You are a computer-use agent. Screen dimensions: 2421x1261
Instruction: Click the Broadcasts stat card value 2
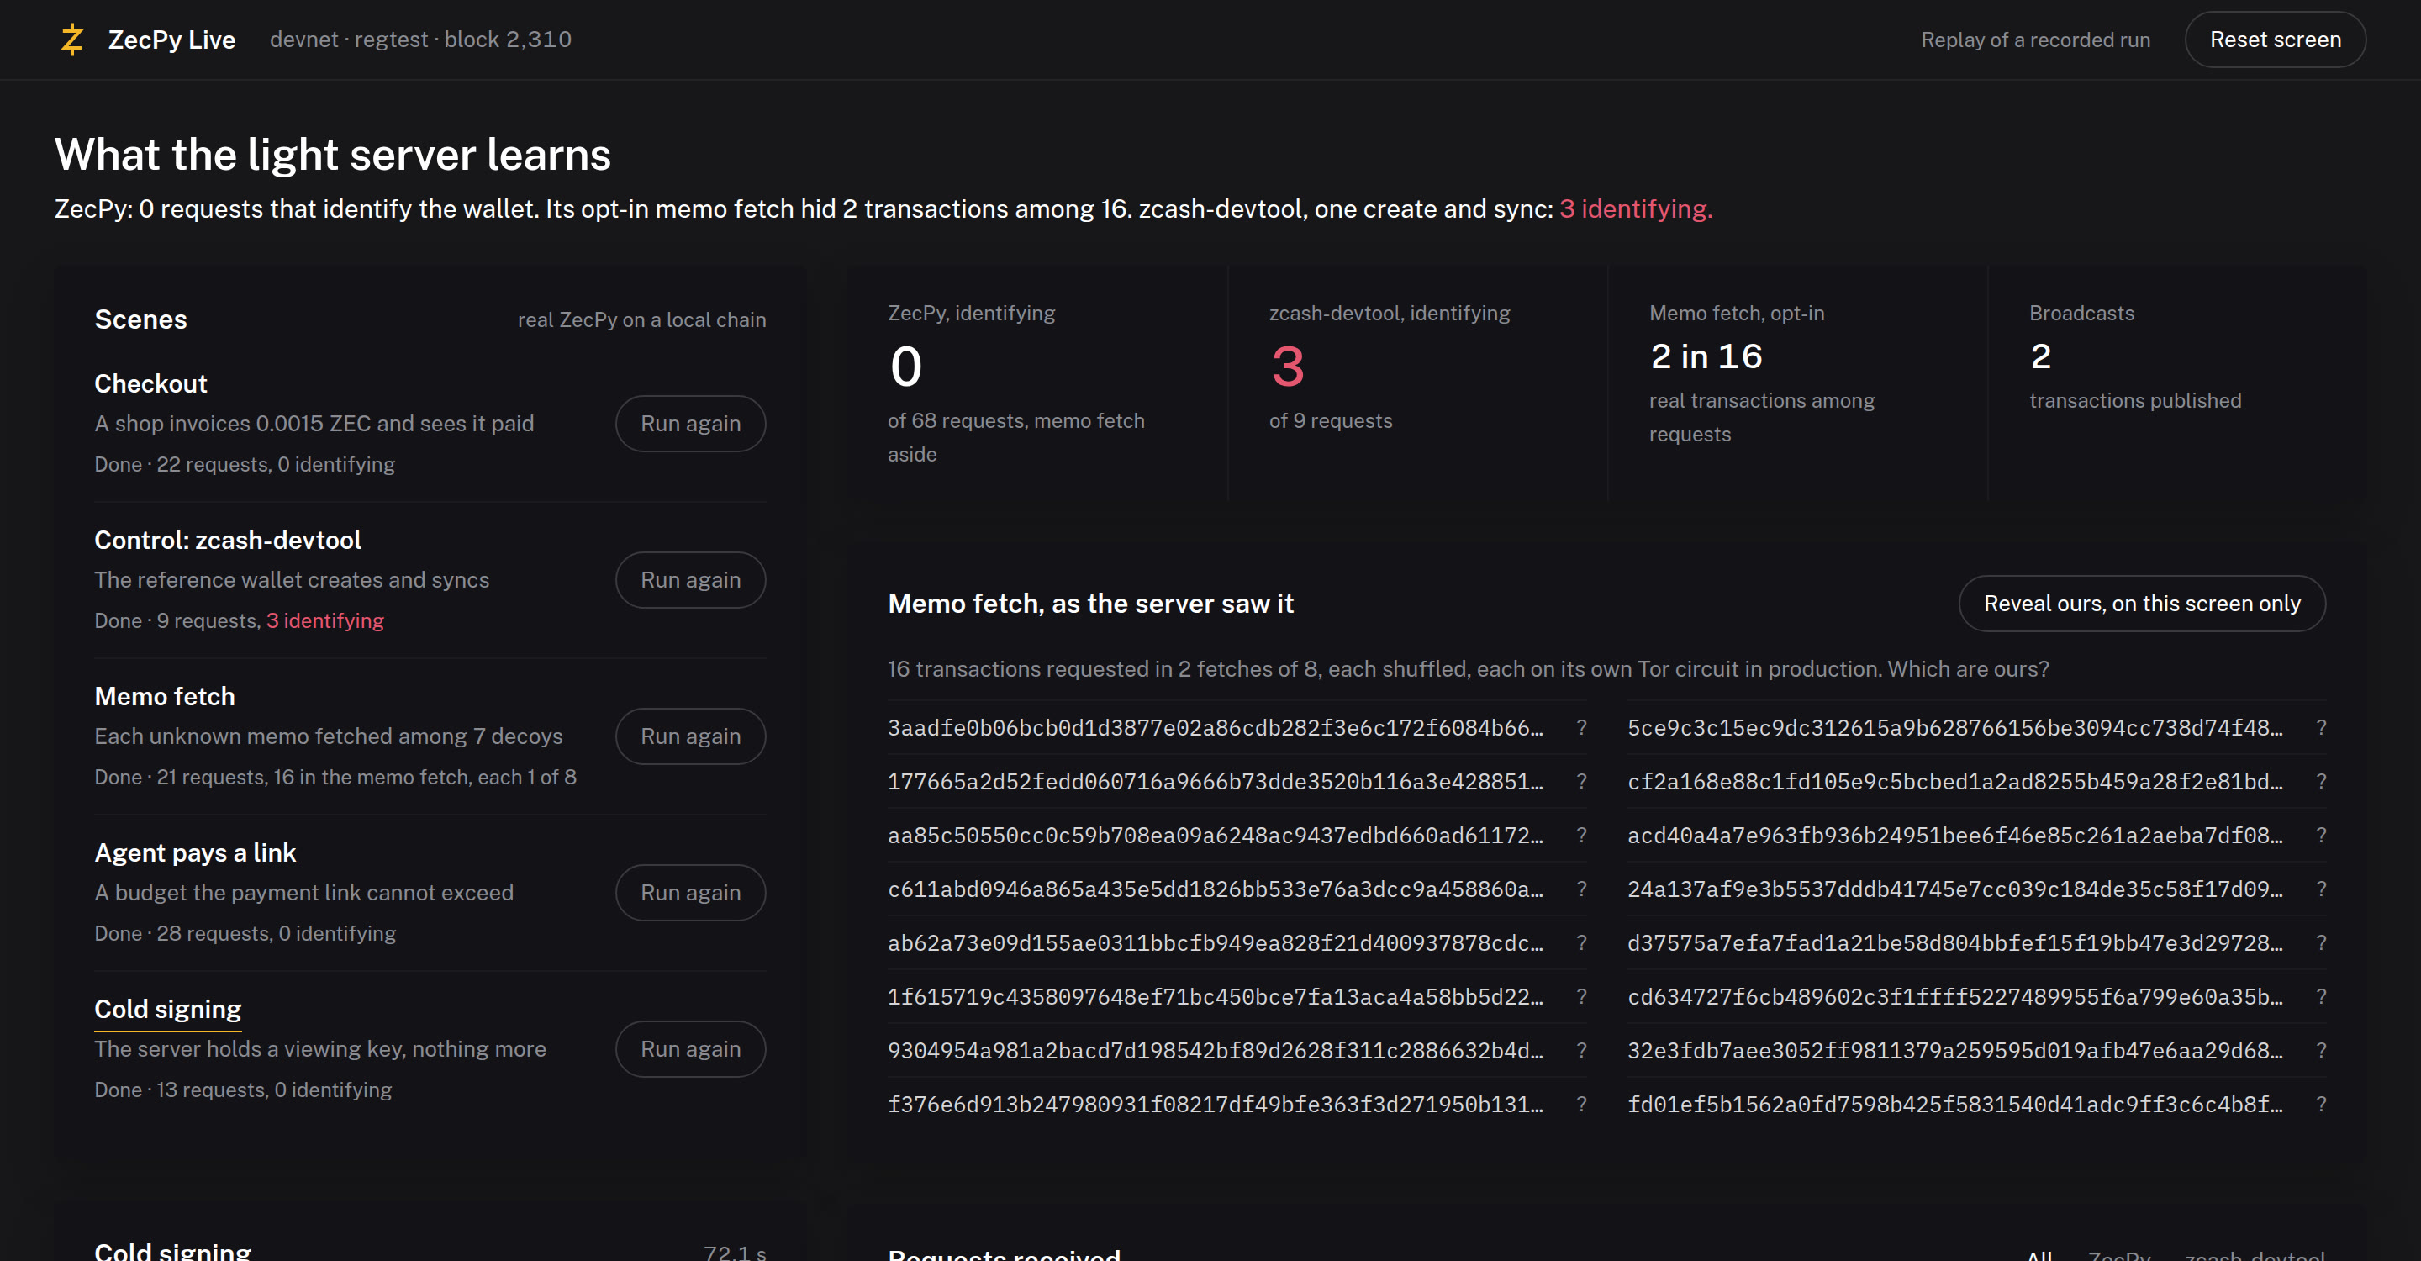[2040, 356]
